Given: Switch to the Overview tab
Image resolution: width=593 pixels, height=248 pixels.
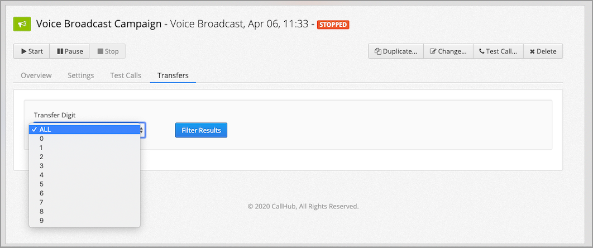Looking at the screenshot, I should point(36,75).
